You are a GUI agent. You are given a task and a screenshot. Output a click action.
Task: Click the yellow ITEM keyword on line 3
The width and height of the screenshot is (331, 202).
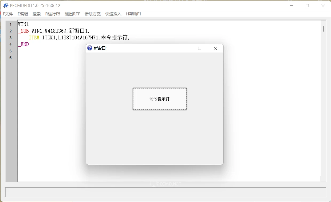(34, 38)
